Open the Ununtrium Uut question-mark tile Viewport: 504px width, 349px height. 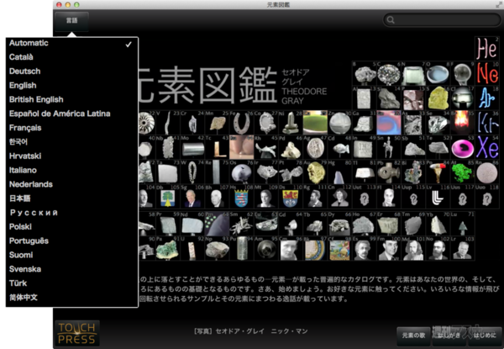click(365, 197)
